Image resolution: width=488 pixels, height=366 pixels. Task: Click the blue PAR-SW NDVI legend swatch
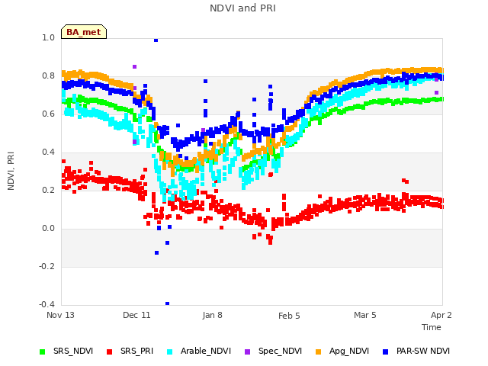click(x=386, y=352)
